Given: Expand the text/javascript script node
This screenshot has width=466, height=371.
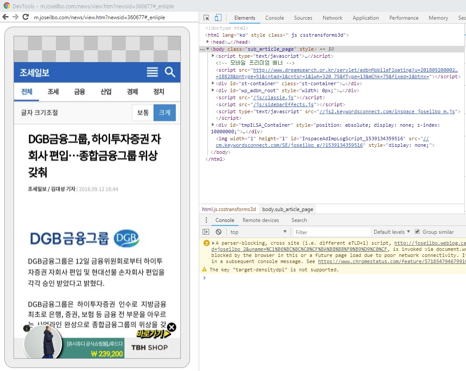Looking at the screenshot, I should tap(213, 56).
